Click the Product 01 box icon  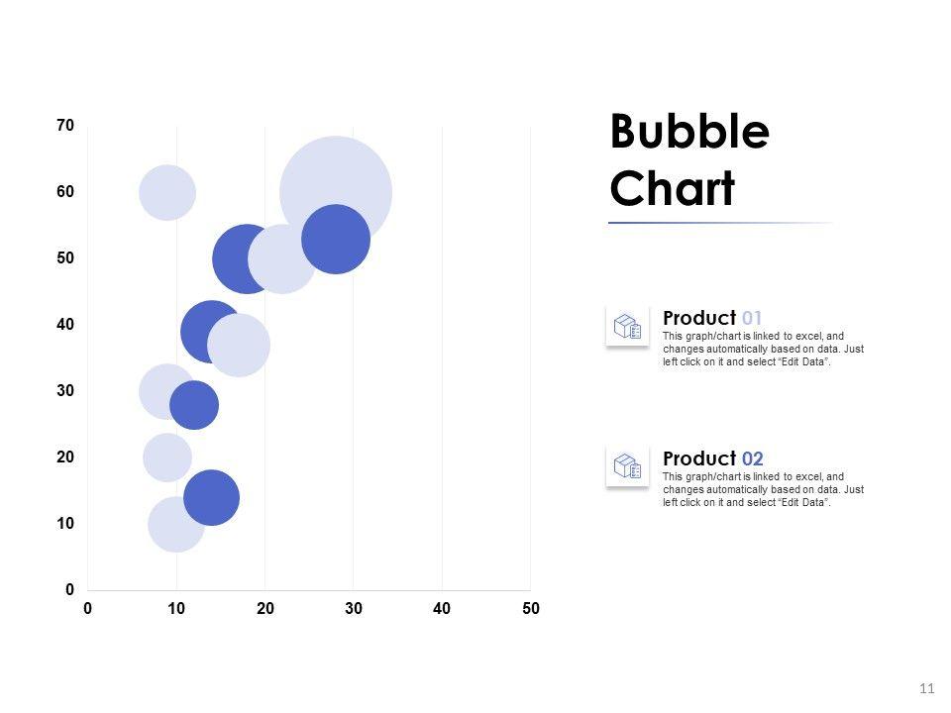[627, 326]
